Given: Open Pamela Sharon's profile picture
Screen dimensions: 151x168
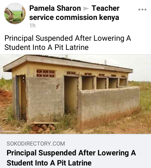Looking at the screenshot, I should (15, 13).
